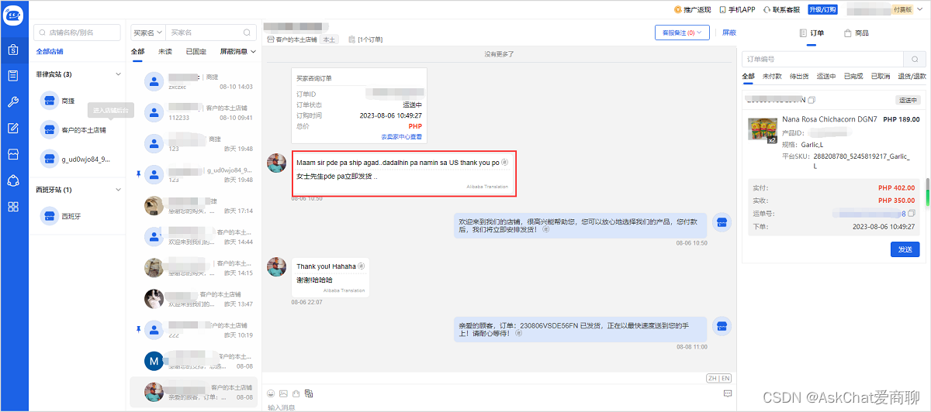Click the 运送中 status tag in order card

(x=909, y=100)
